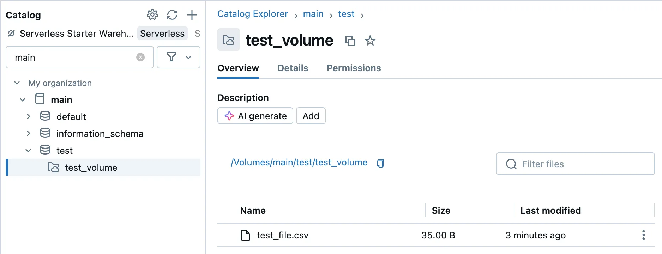
Task: Refresh the catalog tree
Action: tap(172, 15)
